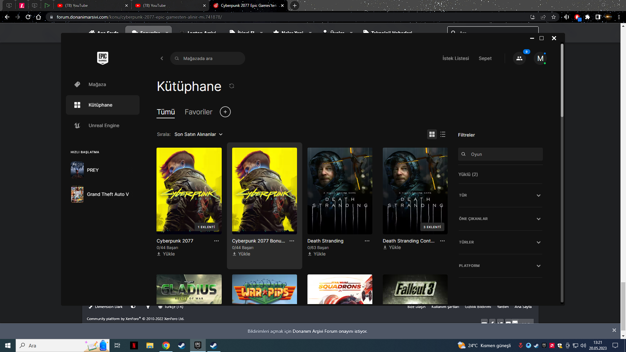Install Death Stranding Content via Yükle
The image size is (626, 352).
coord(392,247)
